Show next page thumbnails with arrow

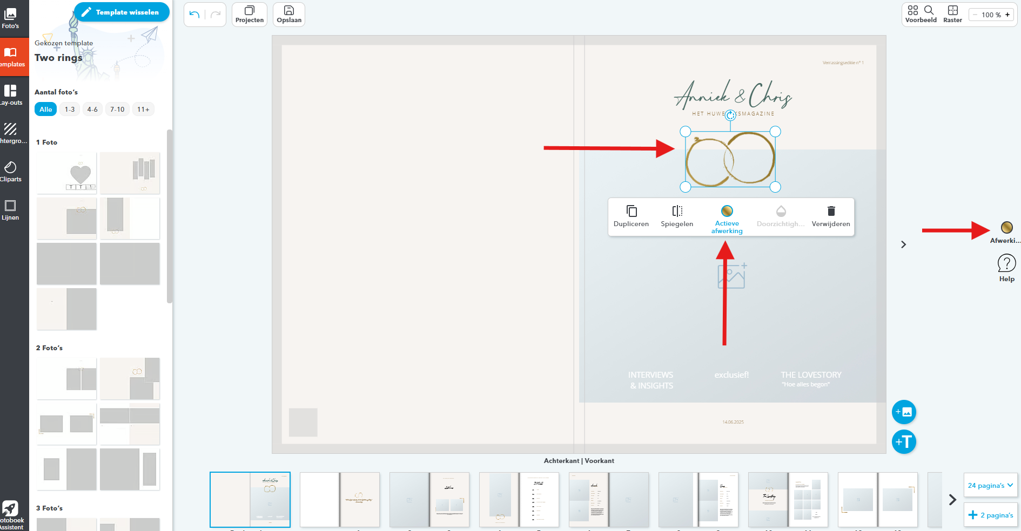click(952, 500)
